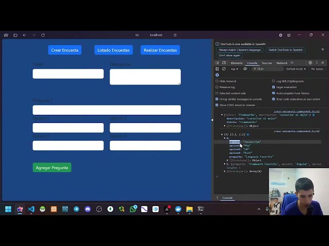329x246 pixels.
Task: Click the Crear Encuesta button
Action: tap(65, 50)
